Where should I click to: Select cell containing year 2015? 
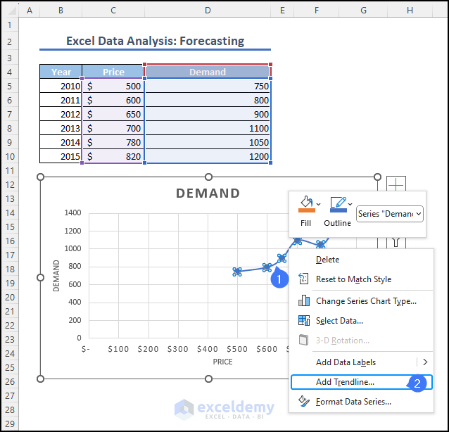pos(61,156)
